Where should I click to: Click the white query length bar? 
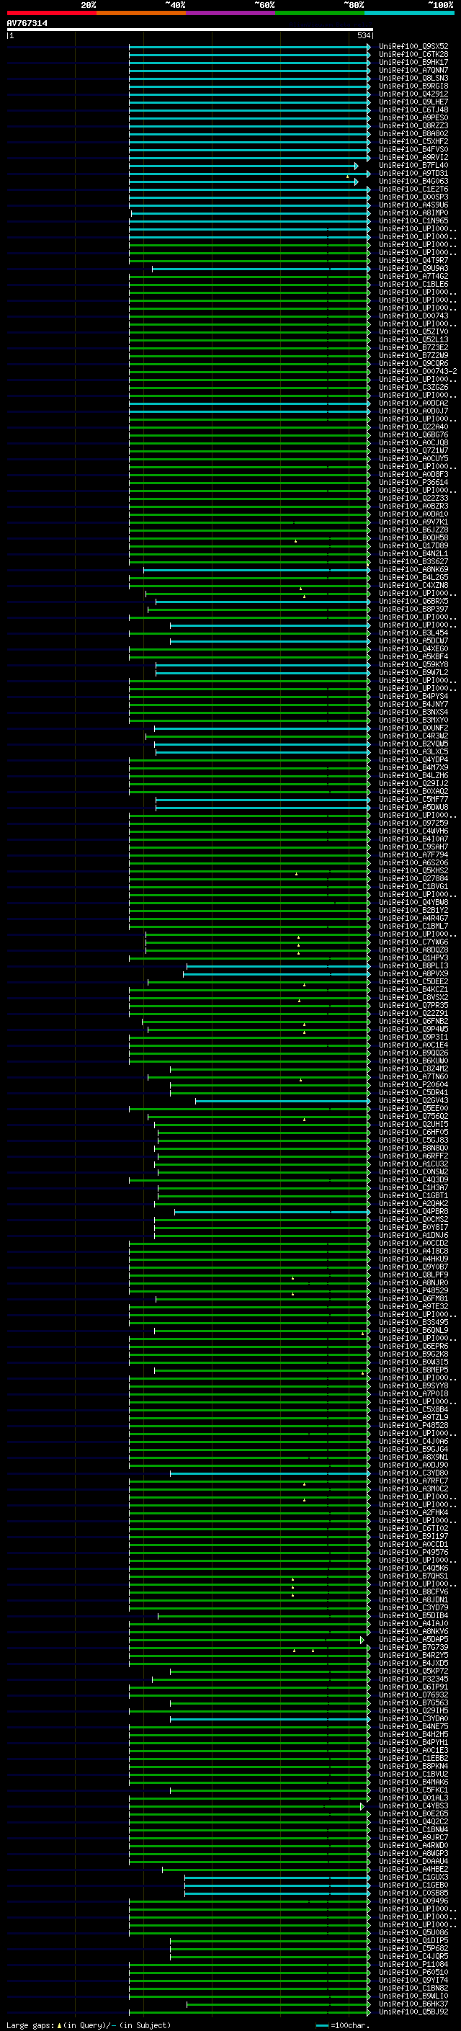[x=189, y=30]
